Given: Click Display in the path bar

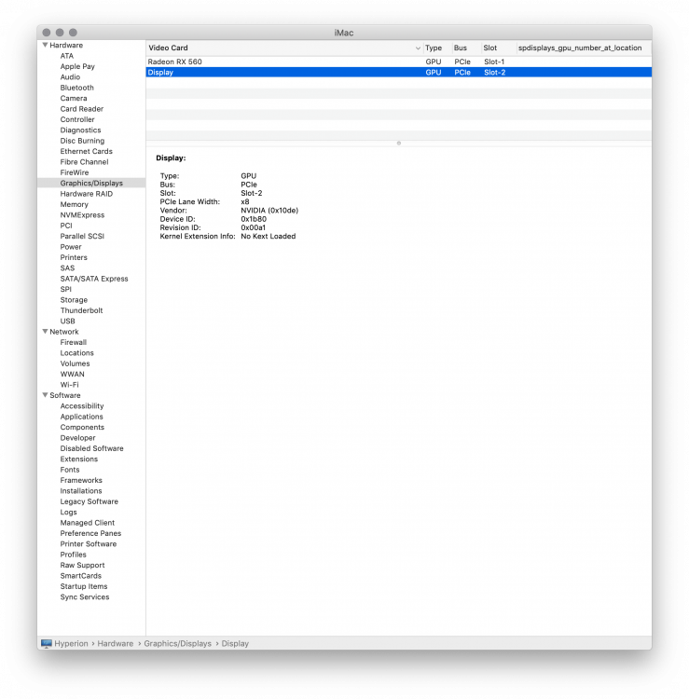Looking at the screenshot, I should coord(235,644).
